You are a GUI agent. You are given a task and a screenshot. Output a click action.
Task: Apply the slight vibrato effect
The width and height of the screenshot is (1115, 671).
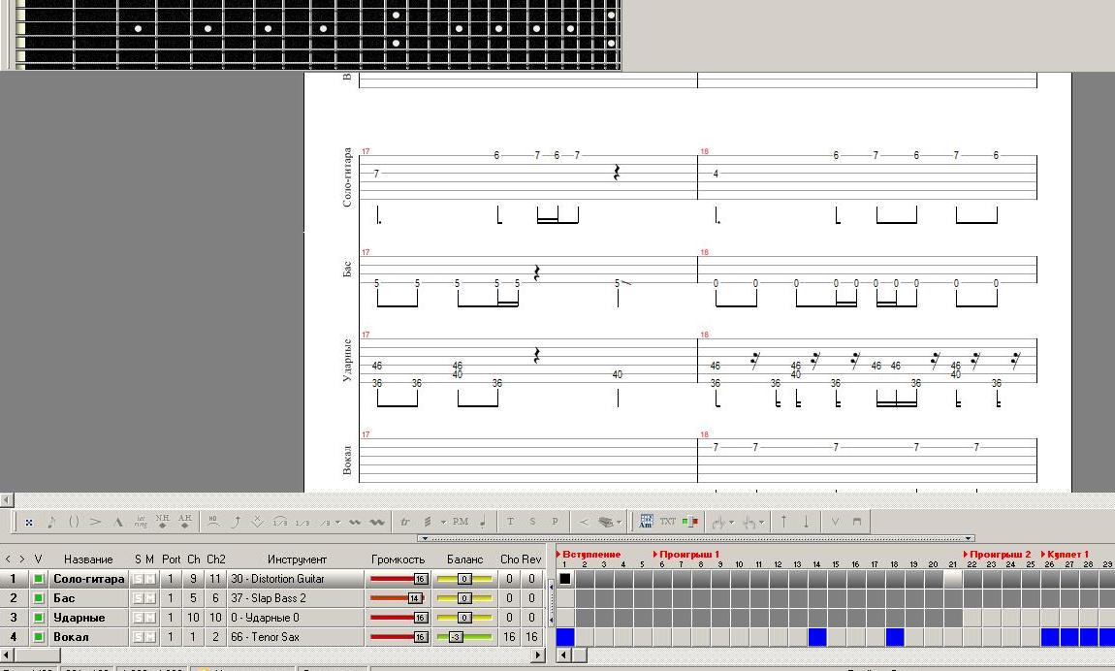355,522
